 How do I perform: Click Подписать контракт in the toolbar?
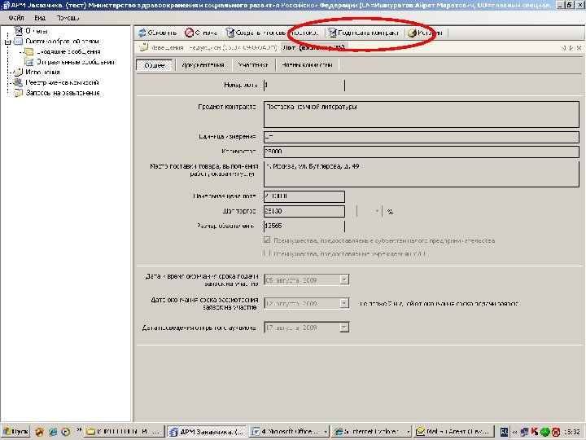pos(363,33)
